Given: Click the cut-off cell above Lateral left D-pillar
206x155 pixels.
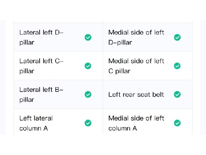Looking at the screenshot, I should click(x=58, y=22).
